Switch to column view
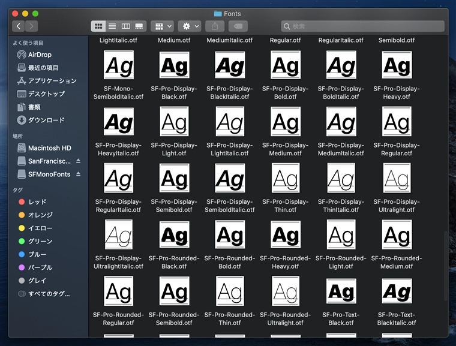456x346 pixels. click(125, 26)
